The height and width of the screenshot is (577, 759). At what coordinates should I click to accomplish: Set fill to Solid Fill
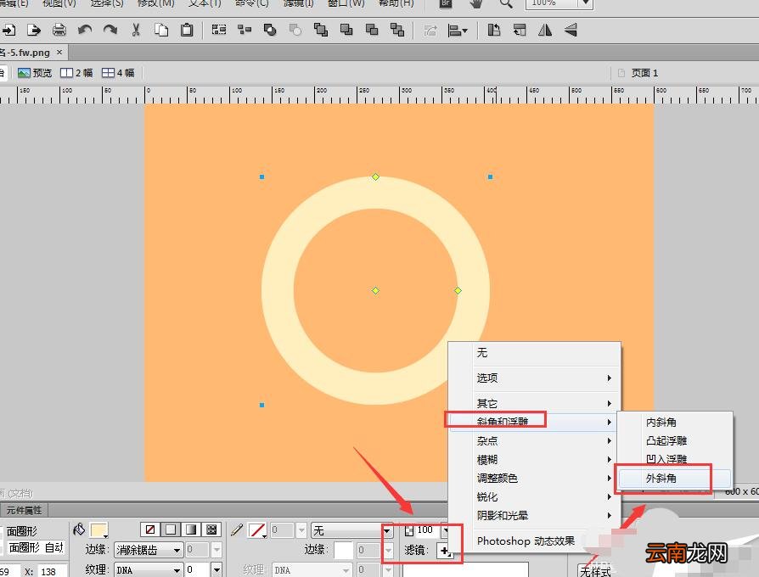pos(171,529)
